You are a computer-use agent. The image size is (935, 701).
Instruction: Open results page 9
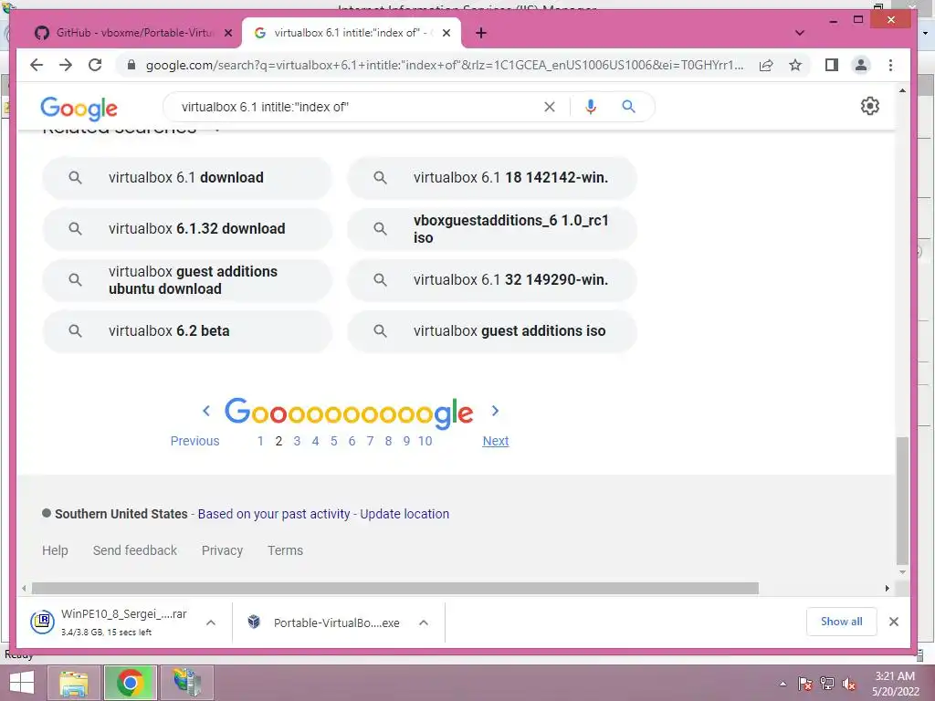(406, 441)
